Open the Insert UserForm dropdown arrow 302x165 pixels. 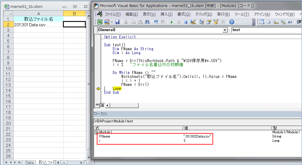(x=112, y=22)
